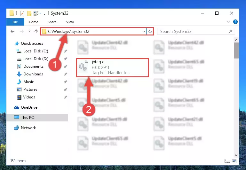The width and height of the screenshot is (246, 170).
Task: Click the vertical scrollbar thumb
Action: 236,50
